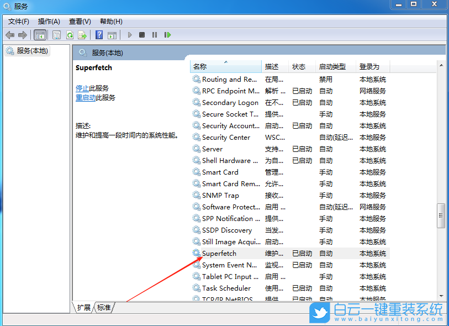
Task: Click the export list toolbar icon
Action: (x=82, y=35)
